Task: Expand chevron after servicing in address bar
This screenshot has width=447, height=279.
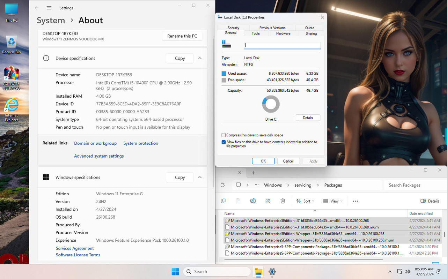Action: [318, 185]
